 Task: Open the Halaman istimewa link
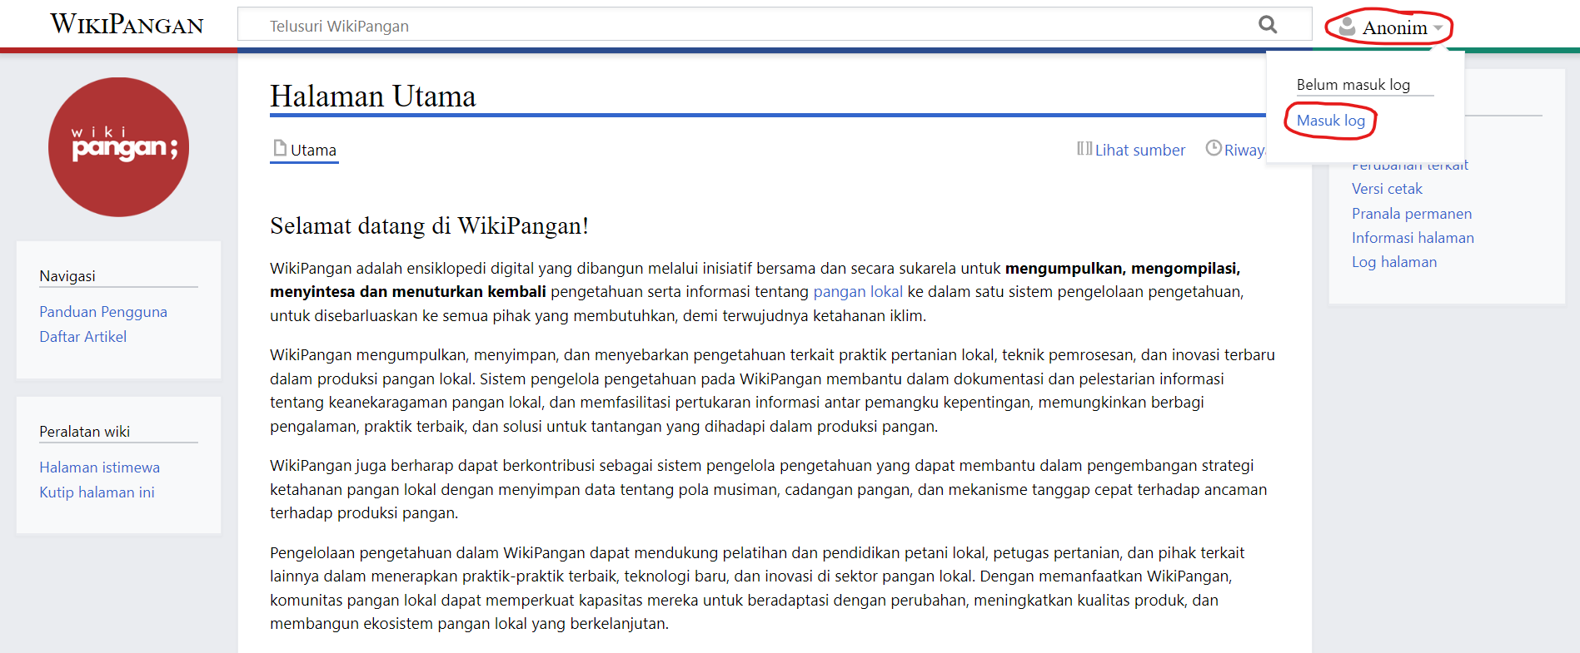tap(99, 467)
